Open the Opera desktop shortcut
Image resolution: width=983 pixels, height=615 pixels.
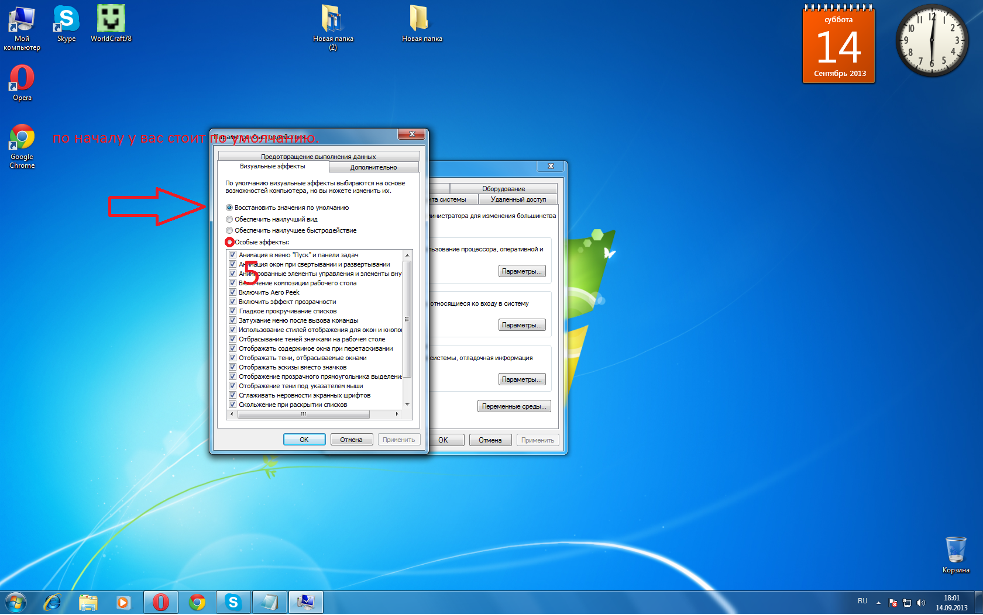tap(22, 82)
